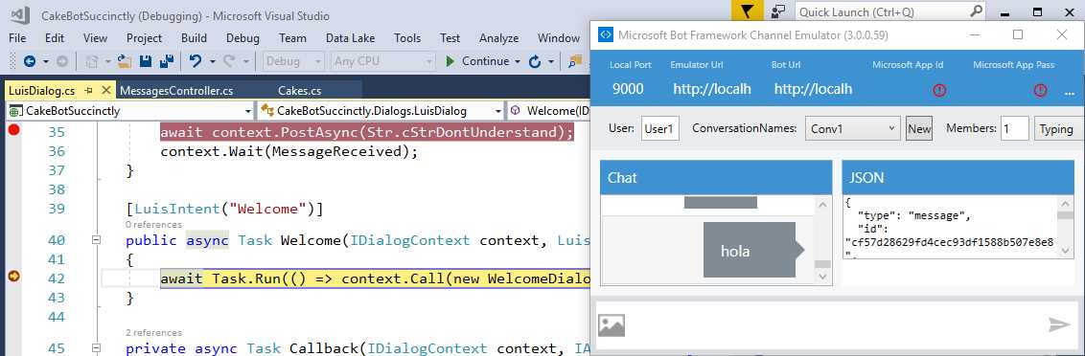This screenshot has height=356, width=1085.
Task: Open the feedback icon beside Quick Launch
Action: coord(778,11)
